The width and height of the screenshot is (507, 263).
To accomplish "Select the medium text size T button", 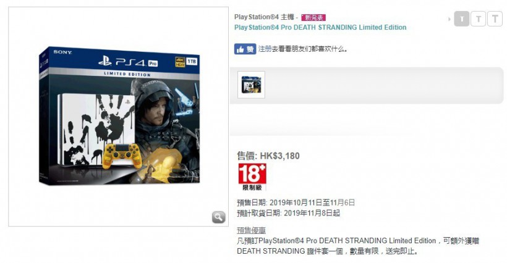I will (478, 19).
